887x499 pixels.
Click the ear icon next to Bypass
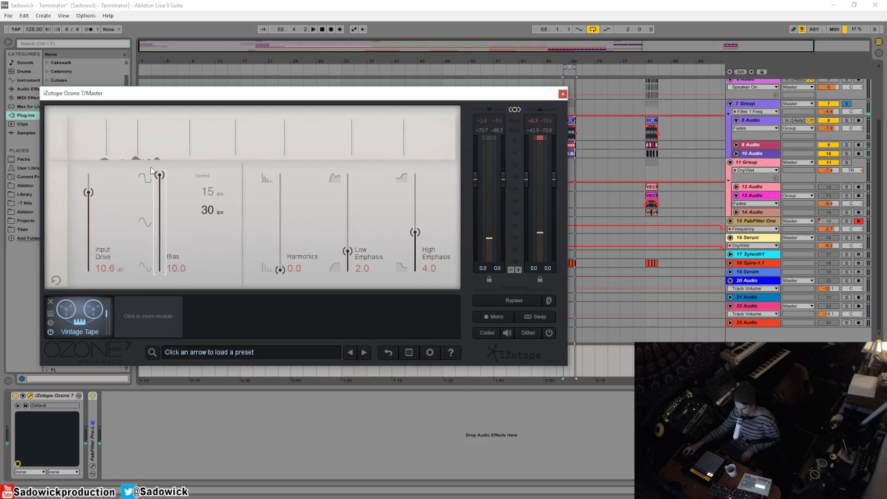549,301
